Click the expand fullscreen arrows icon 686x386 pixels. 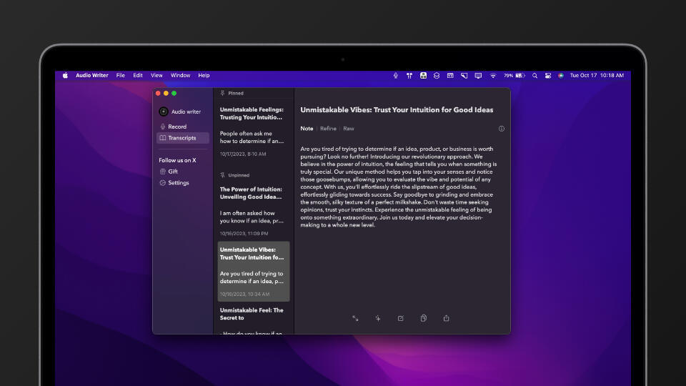[x=355, y=318]
